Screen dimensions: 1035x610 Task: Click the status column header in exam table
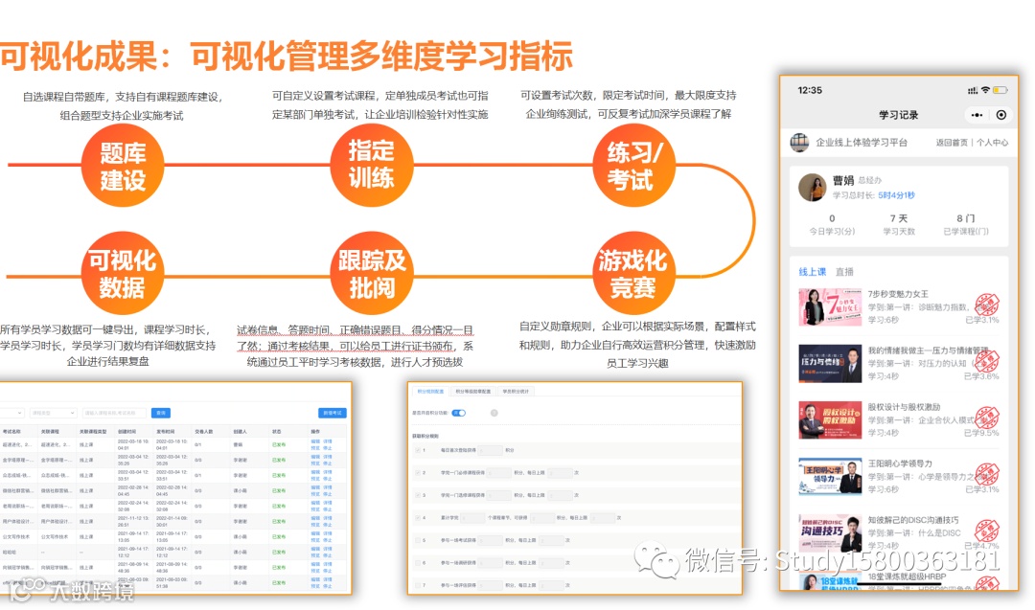[x=277, y=431]
